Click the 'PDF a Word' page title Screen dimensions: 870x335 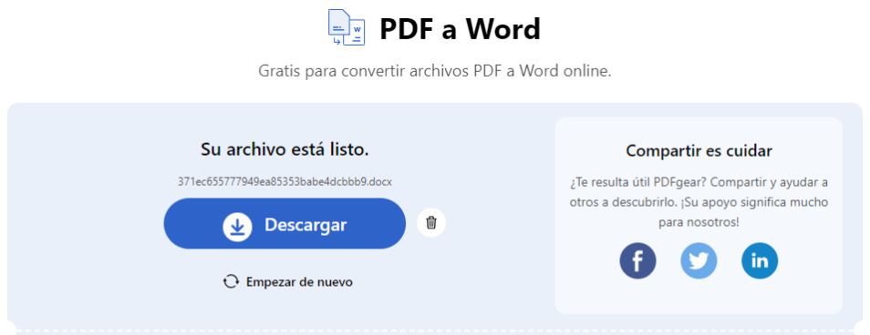[460, 29]
